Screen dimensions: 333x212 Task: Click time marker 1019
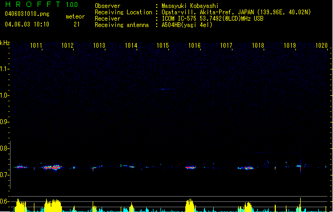290,46
